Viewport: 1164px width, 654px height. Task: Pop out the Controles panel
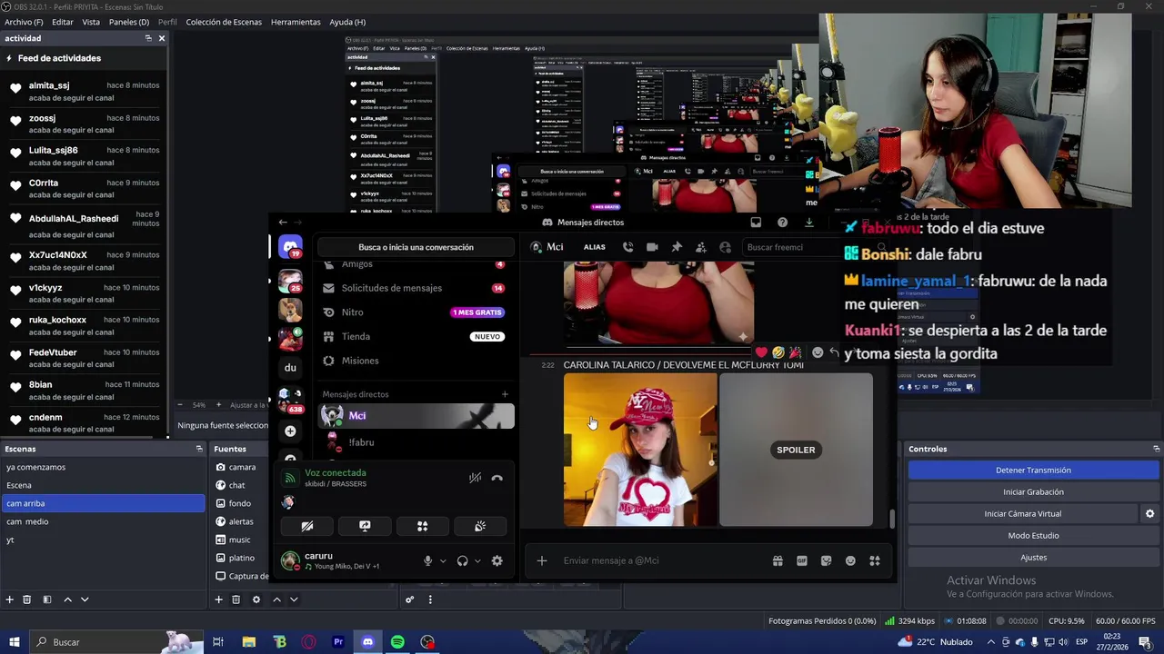pyautogui.click(x=1156, y=449)
